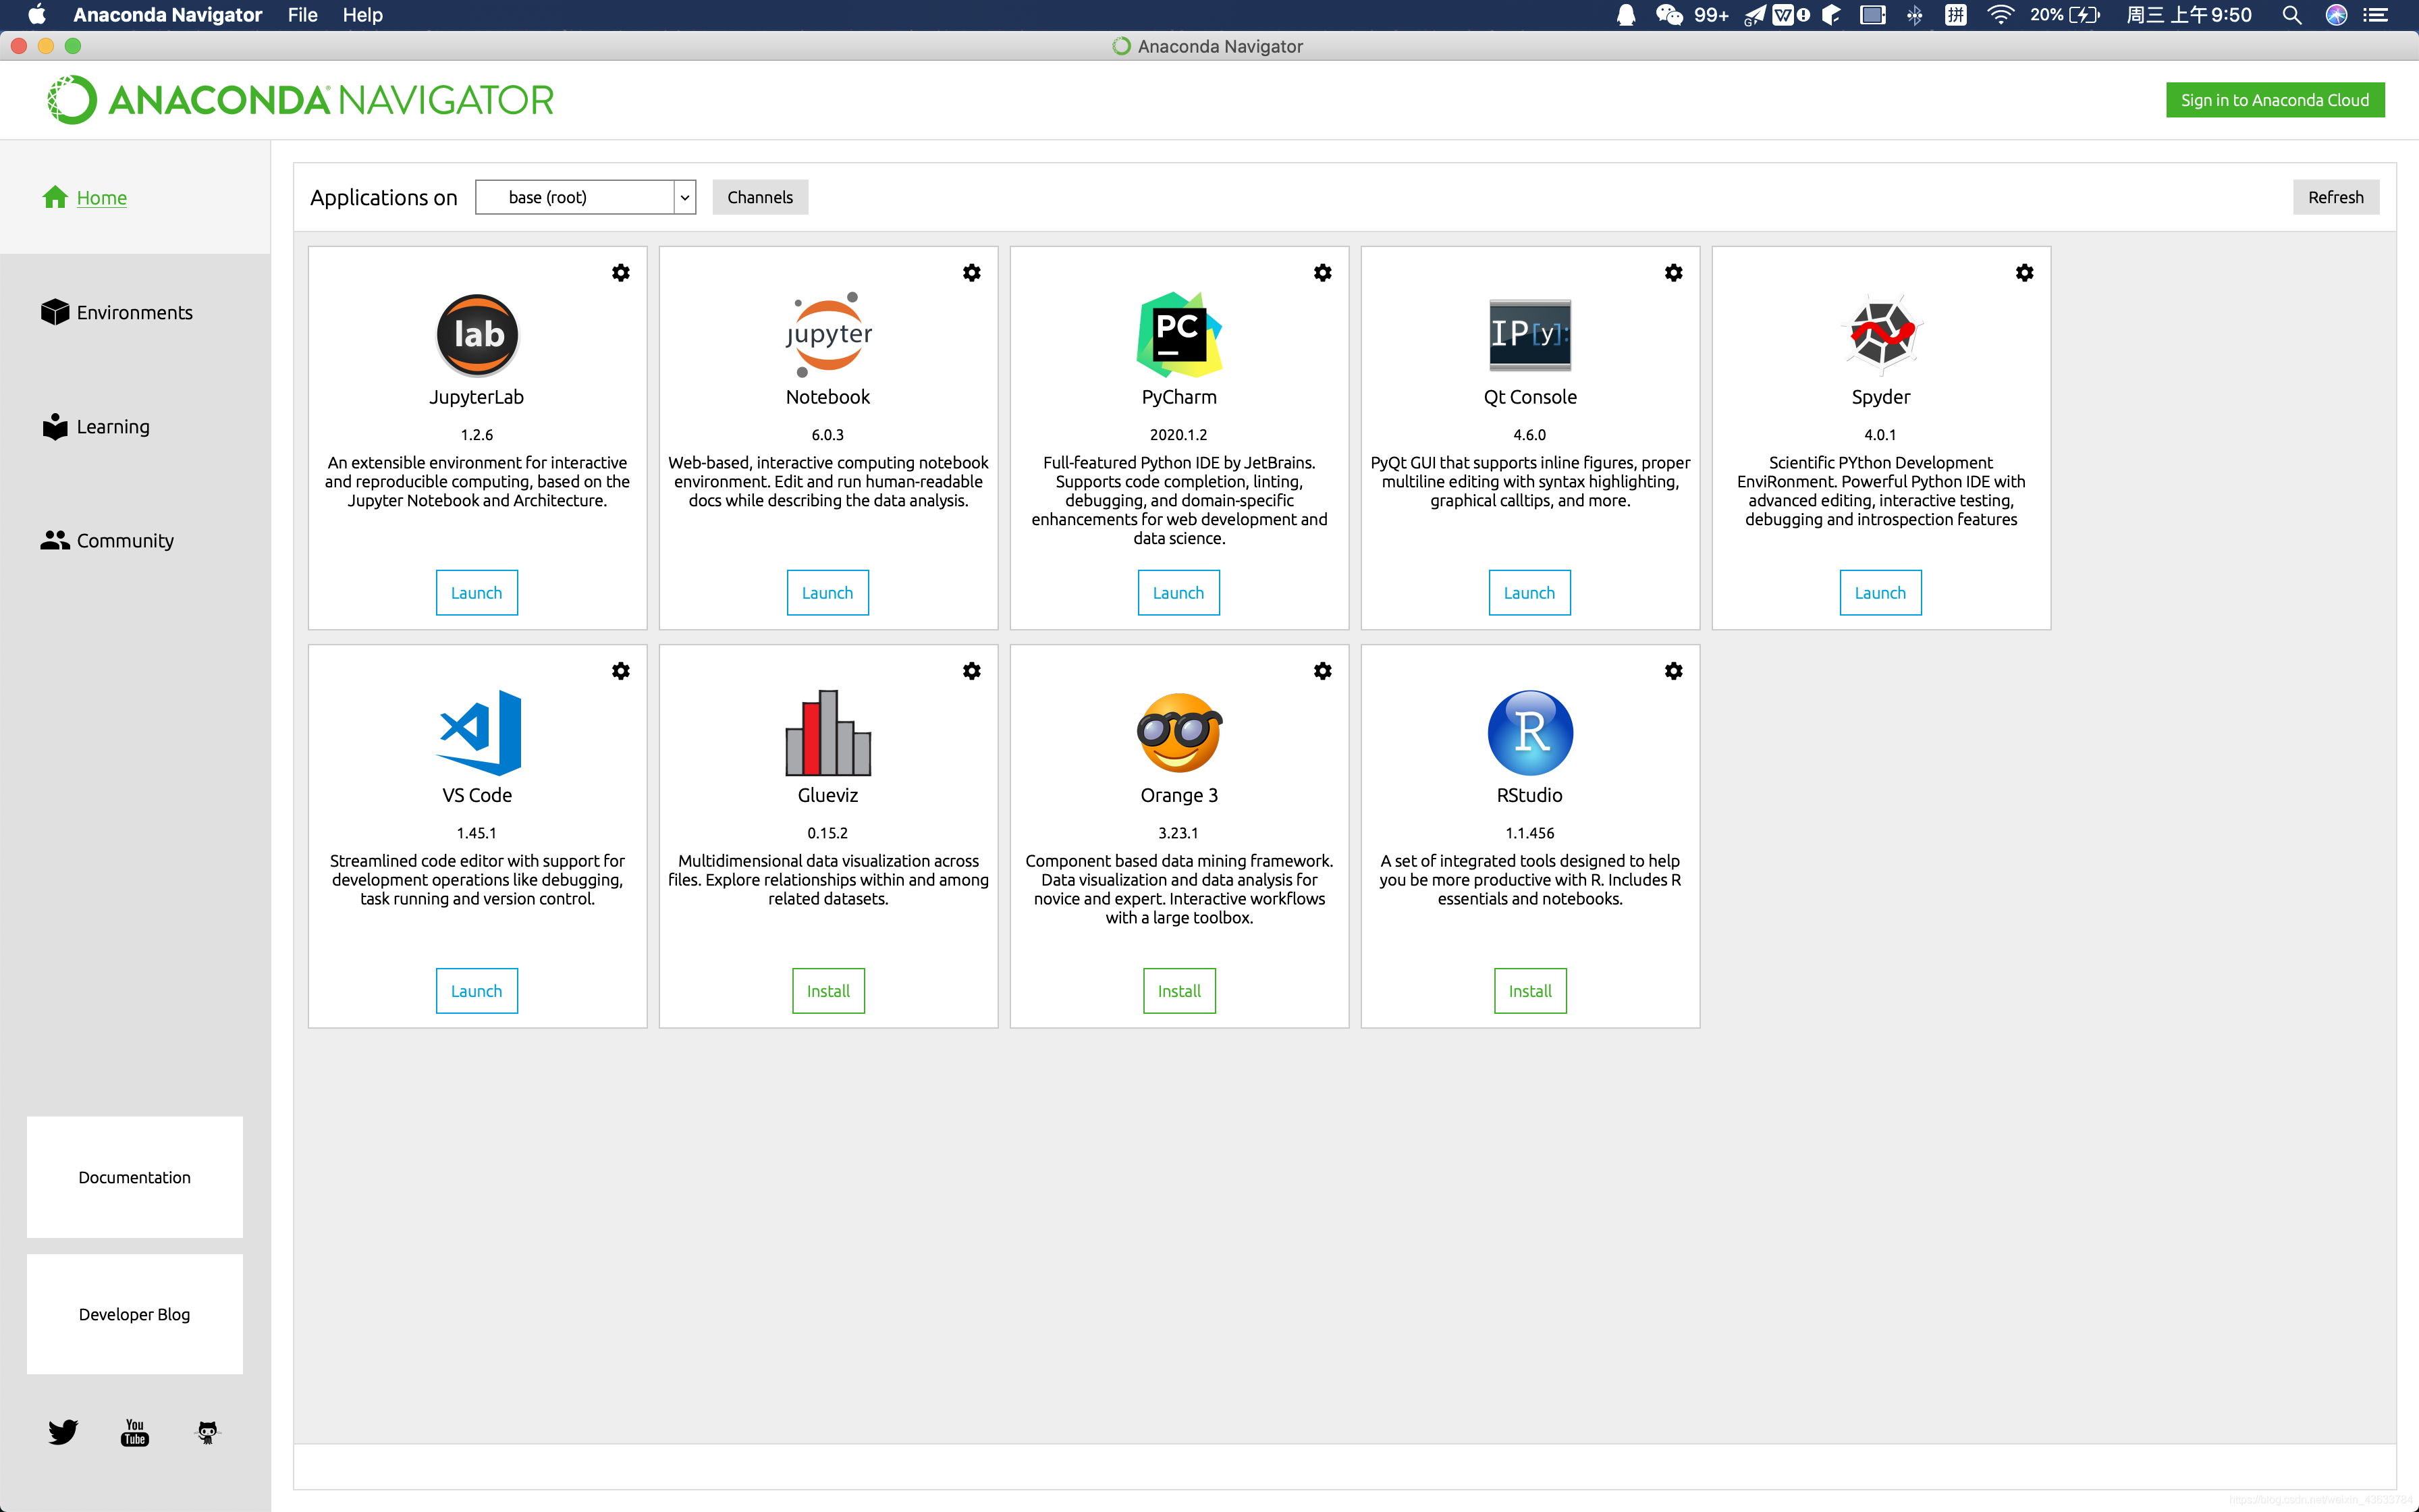Install Orange 3

pyautogui.click(x=1178, y=991)
